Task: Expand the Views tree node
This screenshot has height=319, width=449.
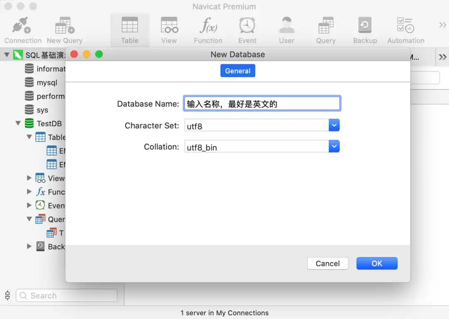Action: pos(29,178)
